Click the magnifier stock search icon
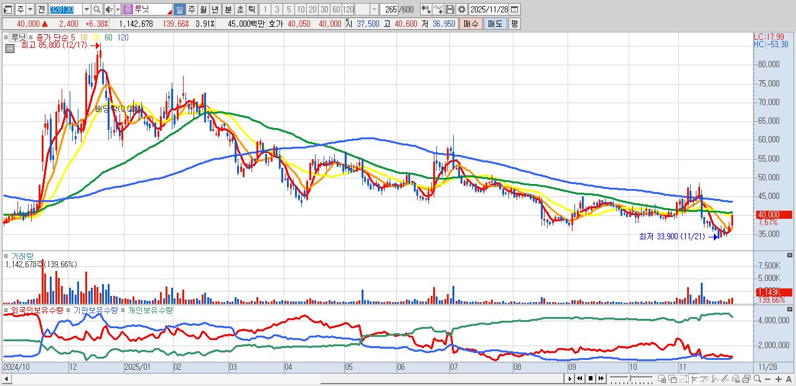The width and height of the screenshot is (796, 386). (x=97, y=9)
